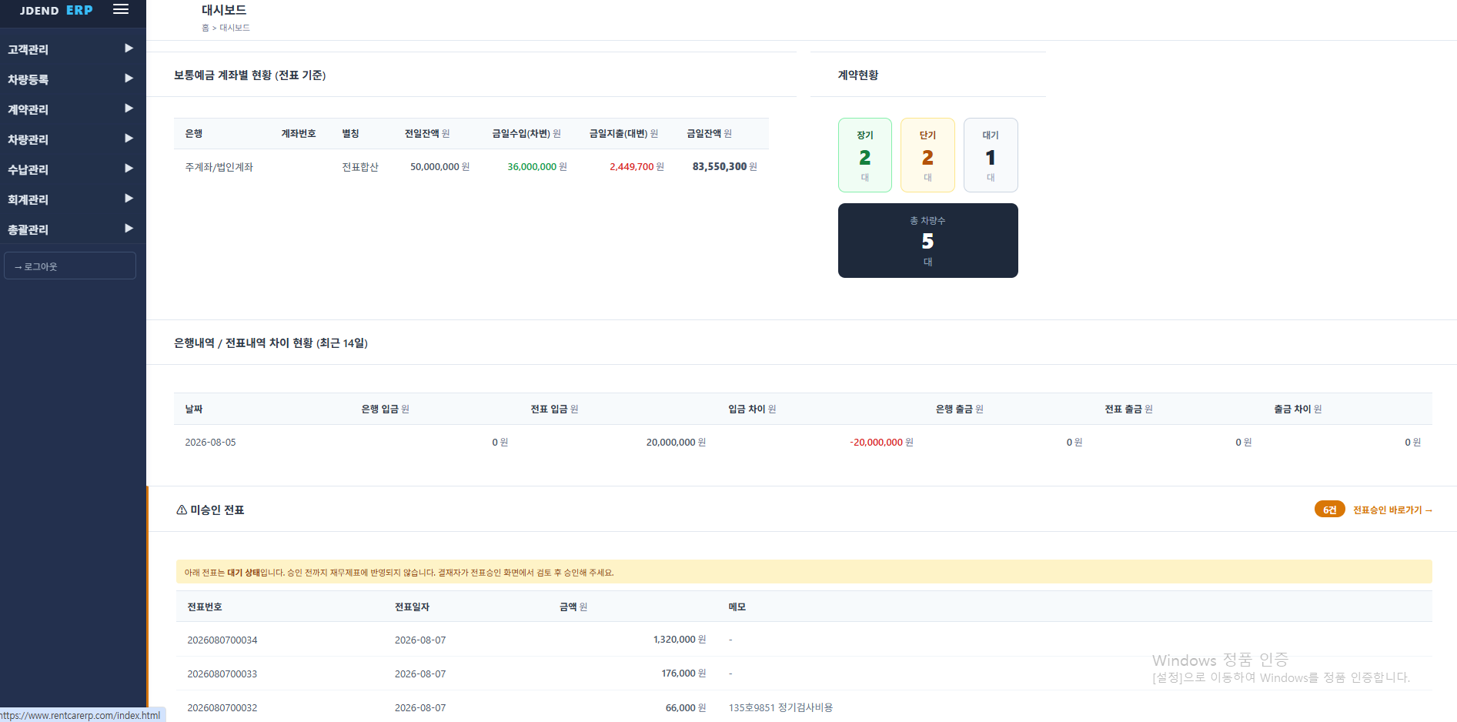The image size is (1457, 722).
Task: Click the 계약현황 section heading
Action: coord(858,75)
